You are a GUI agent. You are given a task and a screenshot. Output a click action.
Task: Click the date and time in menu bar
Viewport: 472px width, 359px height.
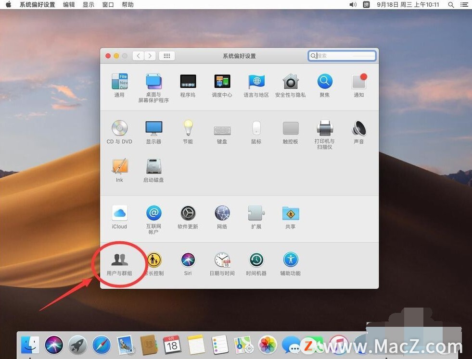[408, 4]
